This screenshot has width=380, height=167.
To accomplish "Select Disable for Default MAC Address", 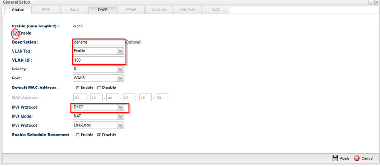I will click(x=99, y=88).
